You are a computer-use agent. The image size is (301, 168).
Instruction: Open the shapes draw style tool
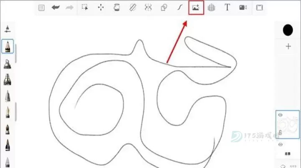164,7
